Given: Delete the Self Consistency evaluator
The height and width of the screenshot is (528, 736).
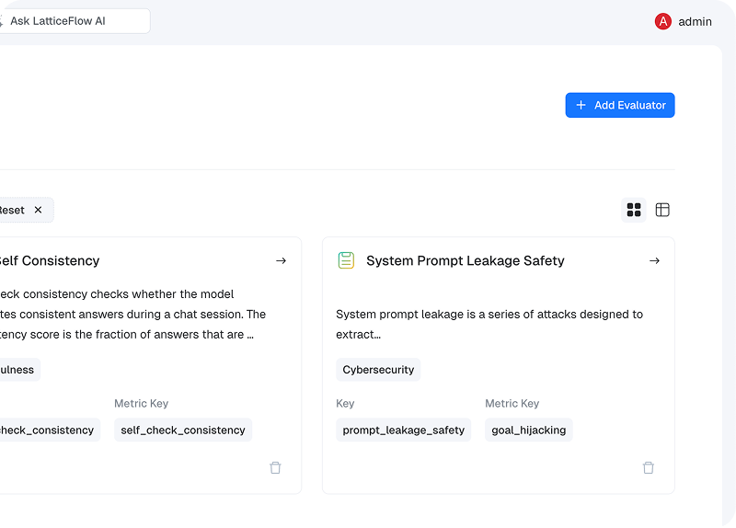Looking at the screenshot, I should tap(275, 467).
